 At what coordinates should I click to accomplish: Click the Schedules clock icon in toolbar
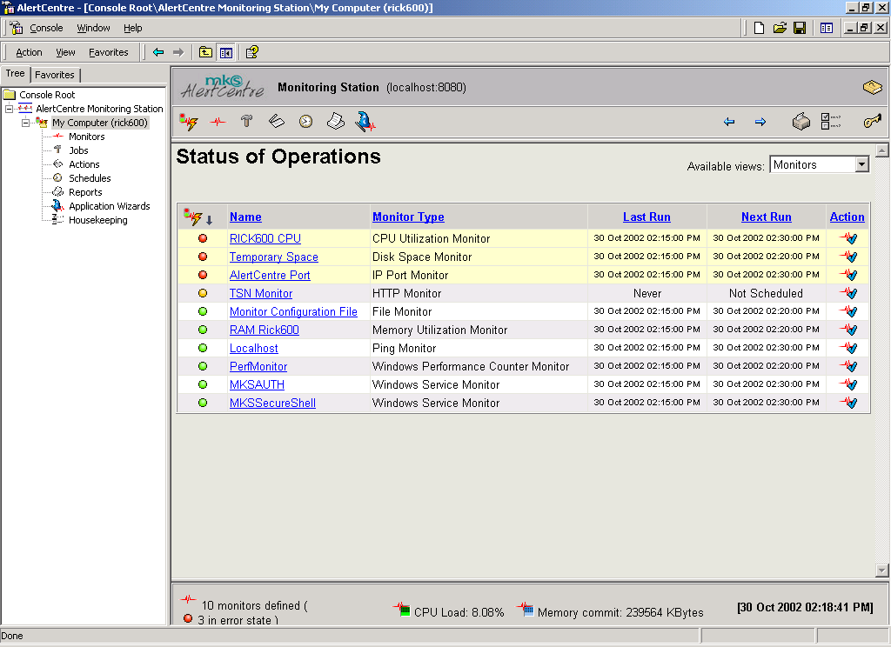coord(305,122)
